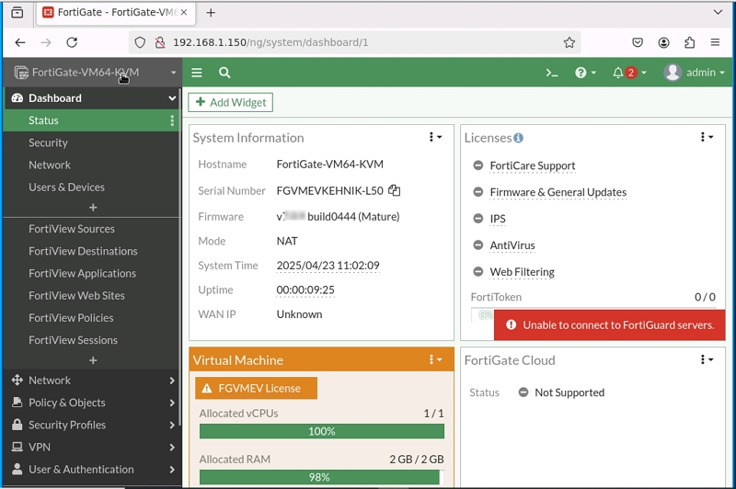The width and height of the screenshot is (736, 489).
Task: Open System Information widget options menu
Action: 435,137
